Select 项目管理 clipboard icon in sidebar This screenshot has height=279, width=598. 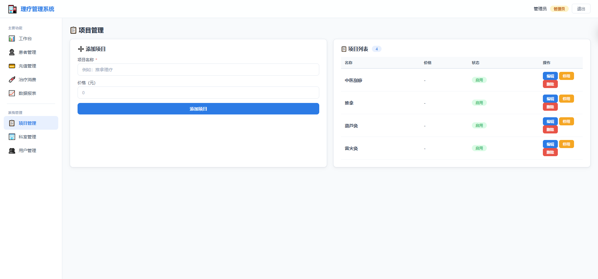tap(12, 123)
